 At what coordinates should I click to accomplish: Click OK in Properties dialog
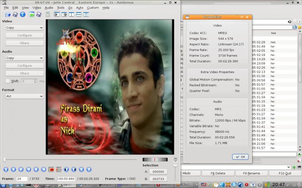[x=240, y=157]
